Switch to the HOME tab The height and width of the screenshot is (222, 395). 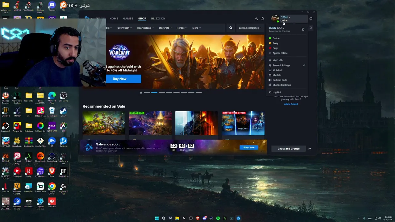114,18
